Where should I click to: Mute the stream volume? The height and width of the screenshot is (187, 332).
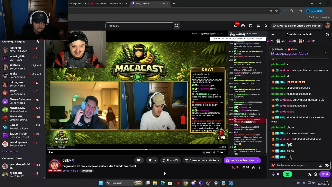coord(52,152)
